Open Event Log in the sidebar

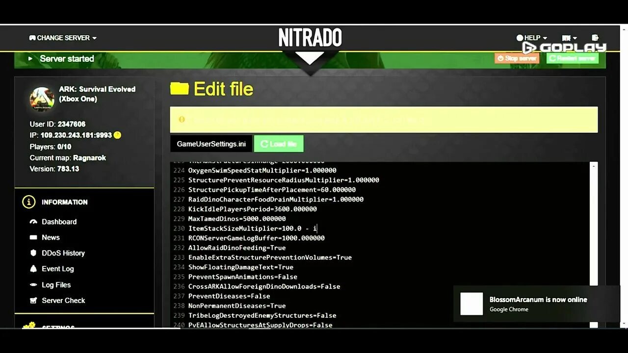(x=57, y=269)
